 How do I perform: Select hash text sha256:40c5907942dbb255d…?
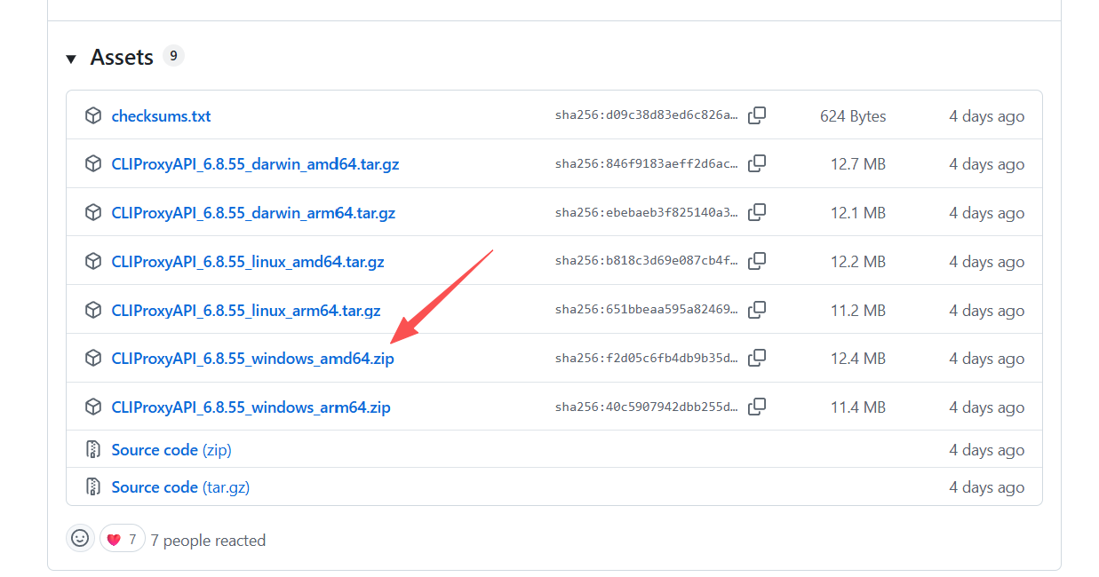(x=647, y=407)
